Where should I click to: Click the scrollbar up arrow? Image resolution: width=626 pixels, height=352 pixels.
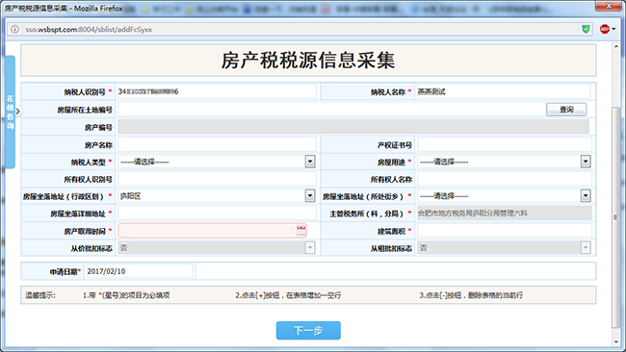[x=615, y=46]
